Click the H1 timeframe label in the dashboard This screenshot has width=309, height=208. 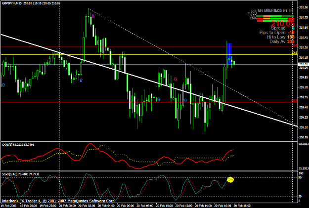coord(285,11)
